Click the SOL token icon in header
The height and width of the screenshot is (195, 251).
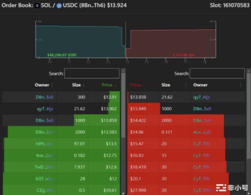coord(37,6)
